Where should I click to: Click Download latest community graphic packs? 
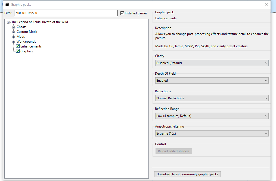pyautogui.click(x=187, y=174)
